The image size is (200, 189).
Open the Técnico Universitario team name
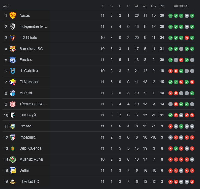33,104
